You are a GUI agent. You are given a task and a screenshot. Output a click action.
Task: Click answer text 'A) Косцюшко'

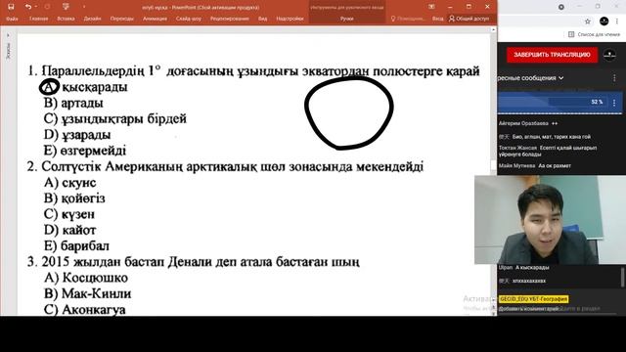(x=86, y=278)
